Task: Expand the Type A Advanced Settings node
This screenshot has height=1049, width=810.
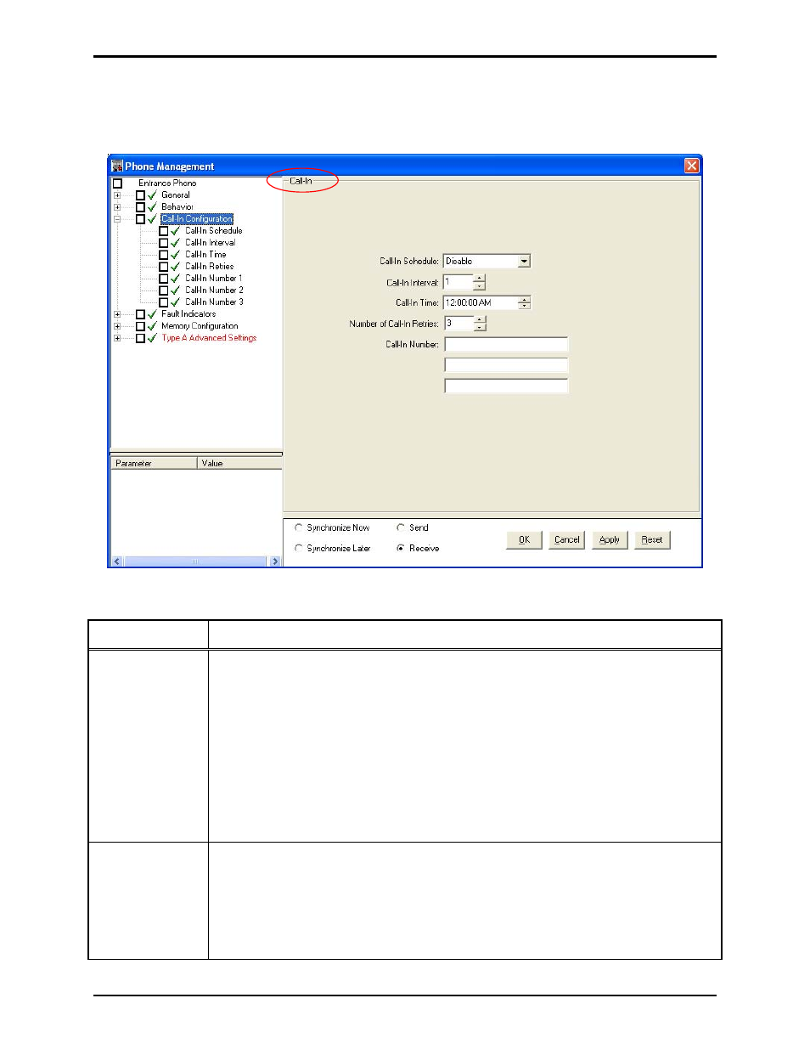Action: (x=117, y=338)
